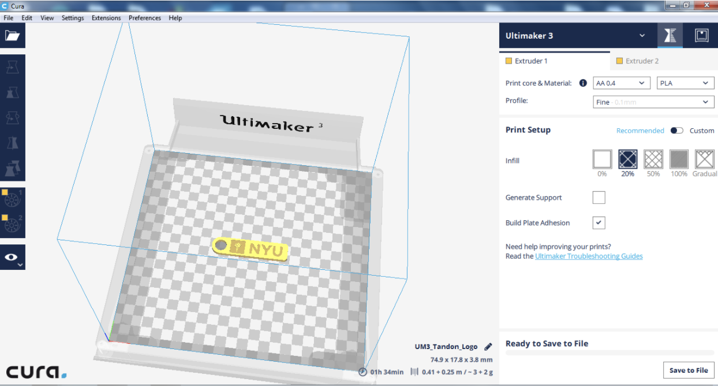The image size is (718, 386).
Task: Open Ultimaker Troubleshooting Guides link
Action: [x=589, y=256]
